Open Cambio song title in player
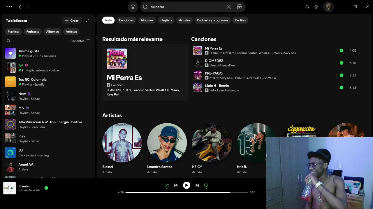This screenshot has height=209, width=373. [x=25, y=186]
